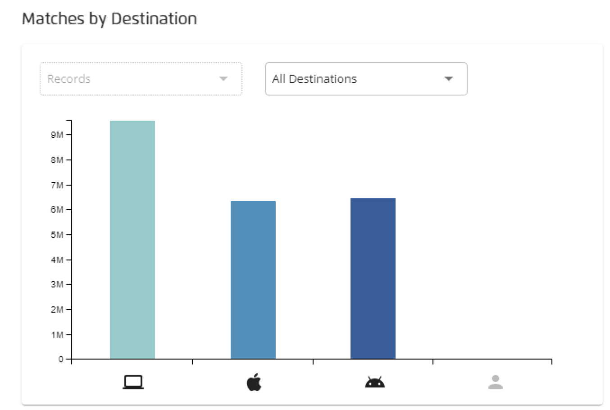The height and width of the screenshot is (410, 610).
Task: Click the 0 y-axis label
Action: tap(61, 359)
